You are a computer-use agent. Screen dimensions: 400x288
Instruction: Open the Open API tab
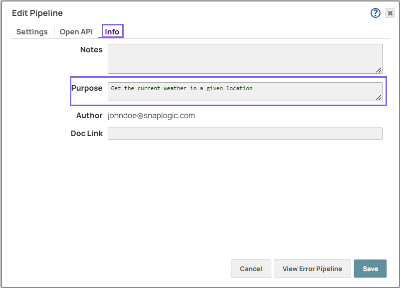[x=76, y=31]
